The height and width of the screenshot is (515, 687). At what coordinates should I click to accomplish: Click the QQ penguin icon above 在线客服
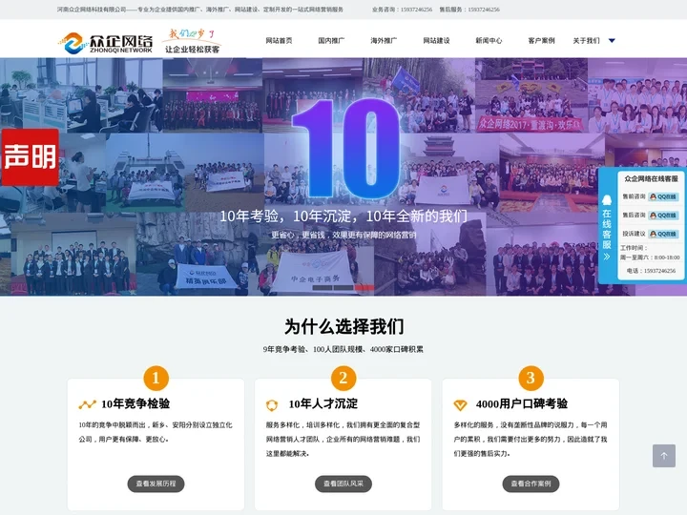click(x=607, y=200)
